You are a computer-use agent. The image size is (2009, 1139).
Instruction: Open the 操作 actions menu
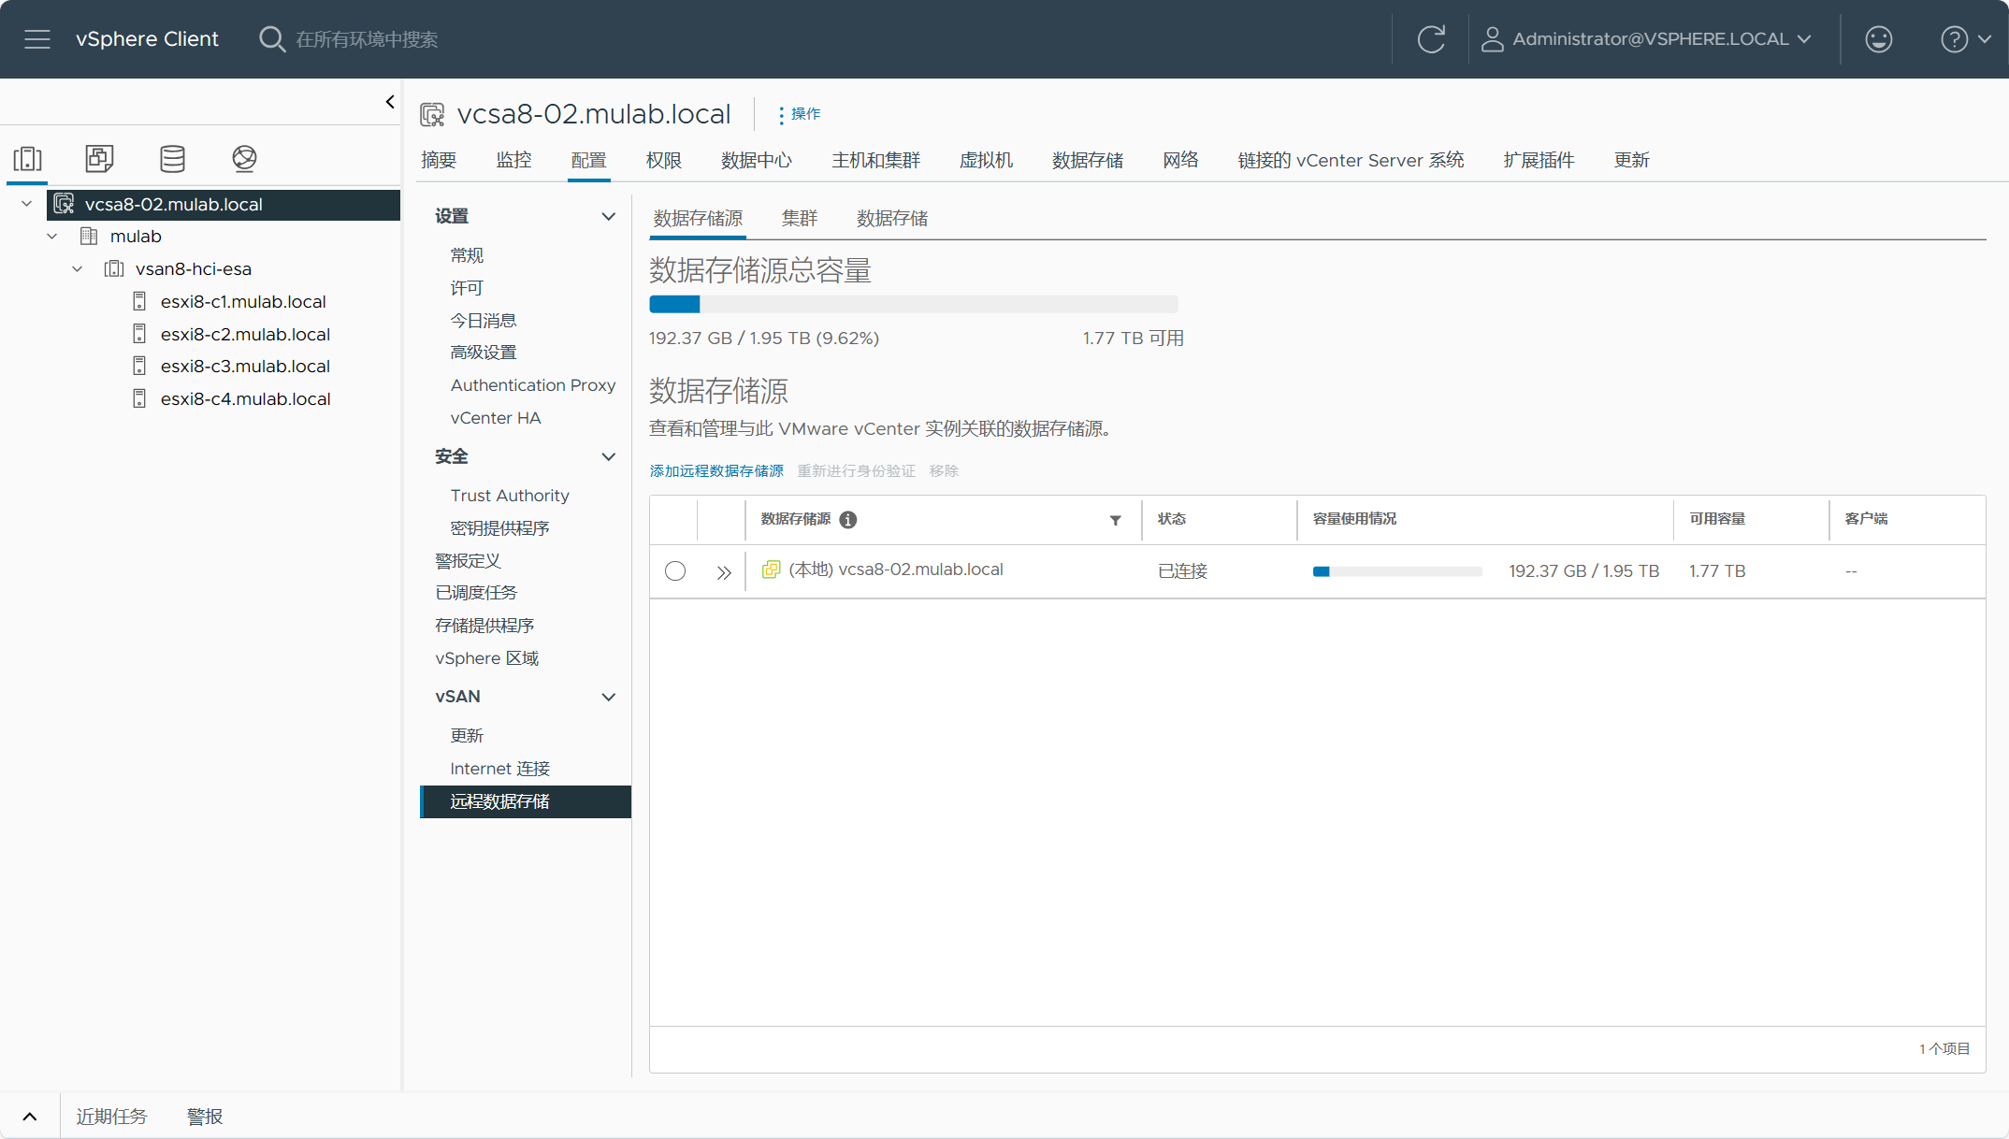tap(800, 114)
